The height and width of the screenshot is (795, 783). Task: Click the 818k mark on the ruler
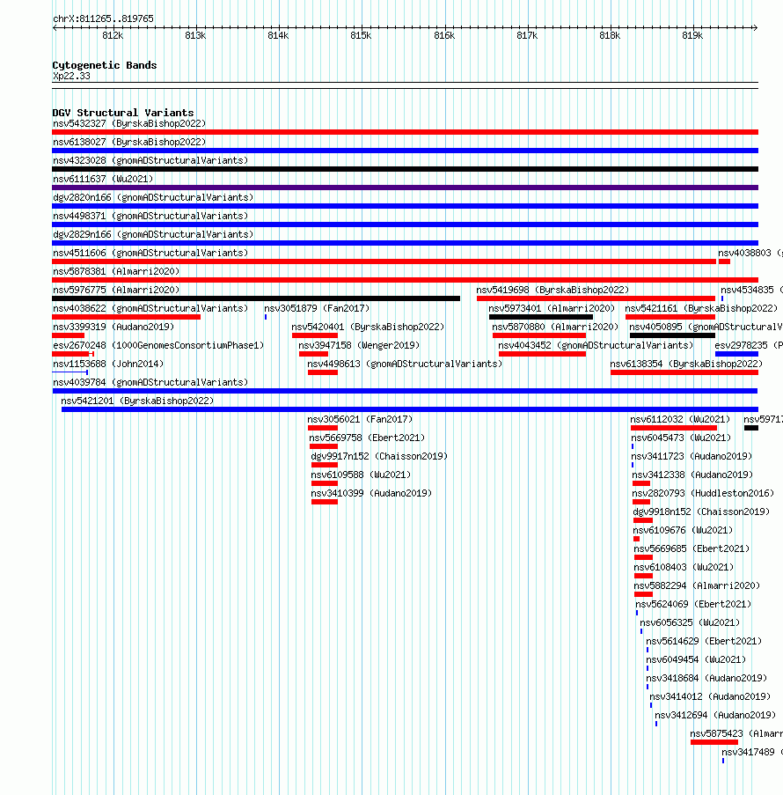tap(610, 35)
